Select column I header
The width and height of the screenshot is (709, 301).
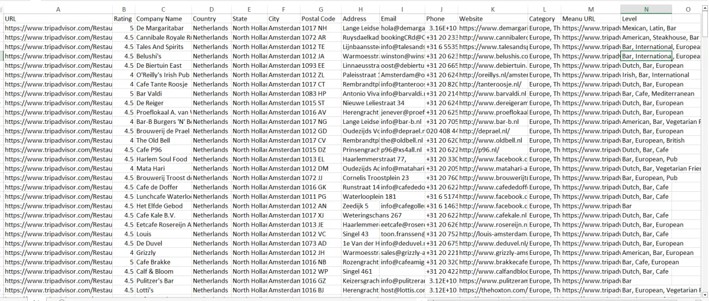[402, 9]
